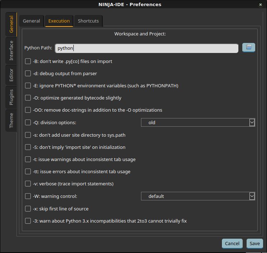Open the Editor sidebar tab
267x253 pixels.
click(11, 75)
